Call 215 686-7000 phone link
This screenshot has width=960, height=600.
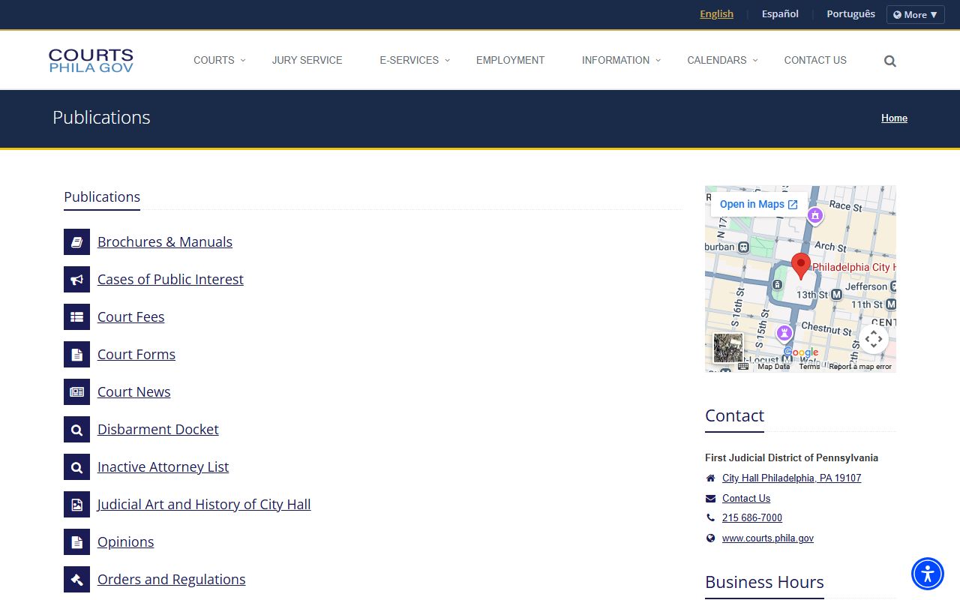(752, 517)
